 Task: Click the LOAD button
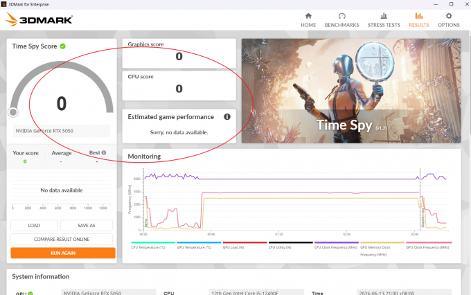coord(34,225)
